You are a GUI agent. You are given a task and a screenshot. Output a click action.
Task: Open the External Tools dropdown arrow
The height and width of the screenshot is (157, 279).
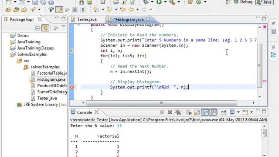click(x=179, y=2)
